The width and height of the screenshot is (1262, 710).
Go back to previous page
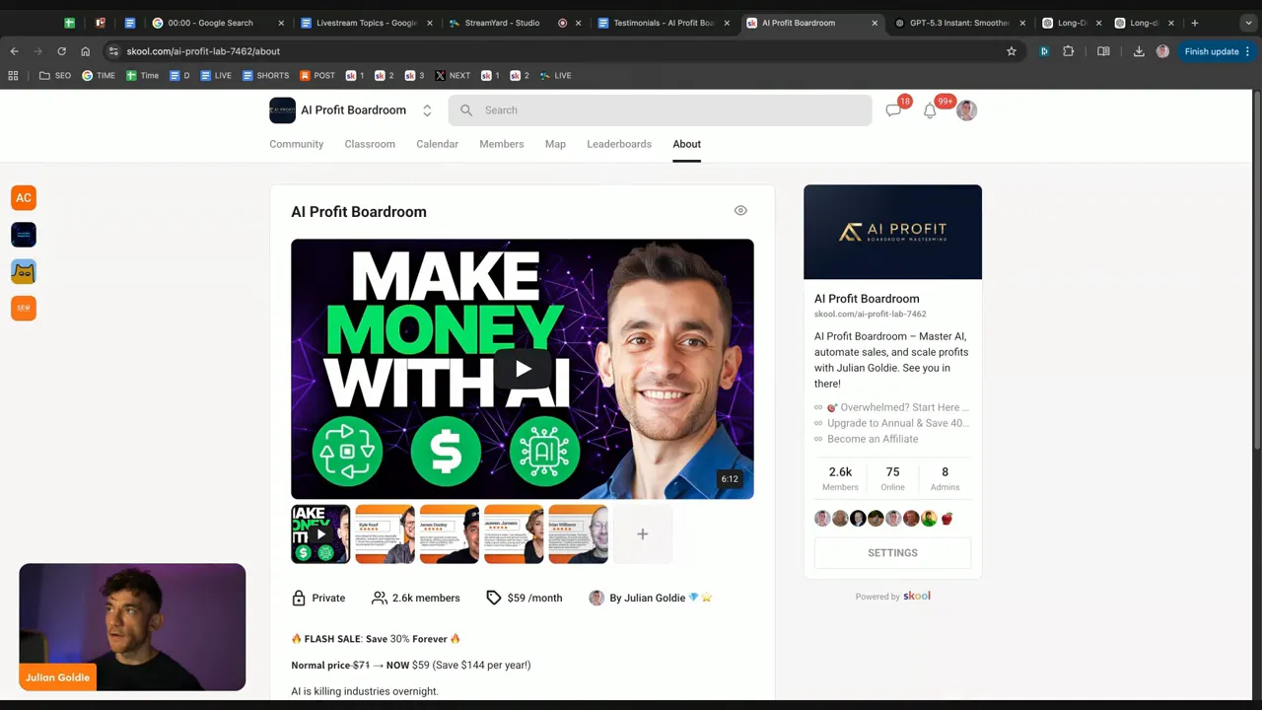[x=14, y=51]
